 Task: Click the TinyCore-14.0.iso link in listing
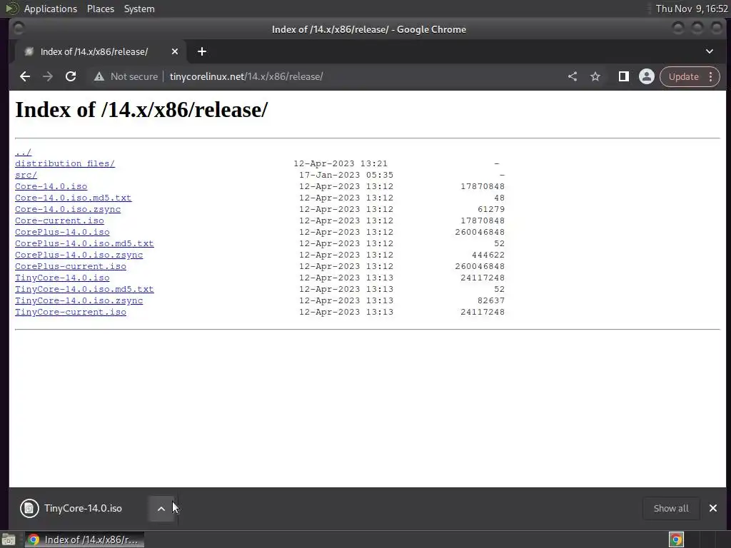pos(62,278)
